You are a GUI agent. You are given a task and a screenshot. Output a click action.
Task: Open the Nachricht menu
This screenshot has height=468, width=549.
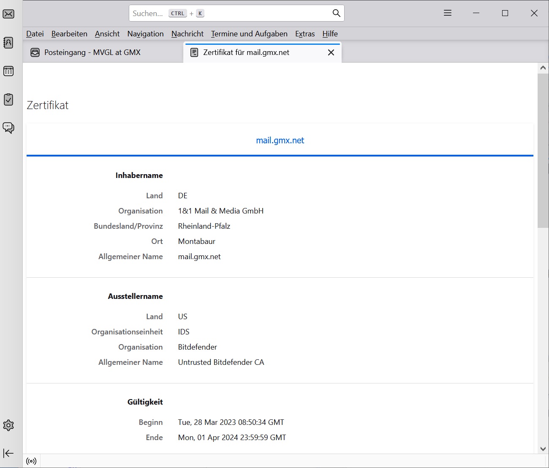tap(188, 34)
